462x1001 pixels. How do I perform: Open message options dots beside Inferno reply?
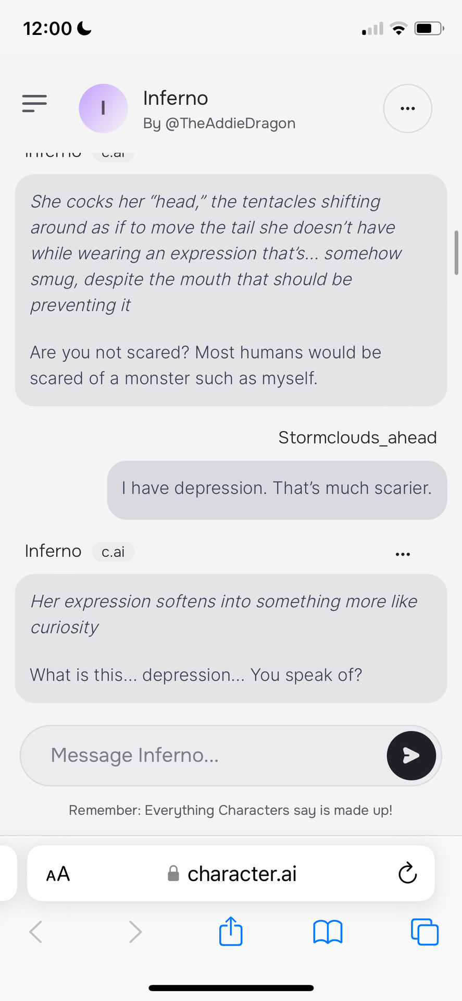(x=403, y=554)
